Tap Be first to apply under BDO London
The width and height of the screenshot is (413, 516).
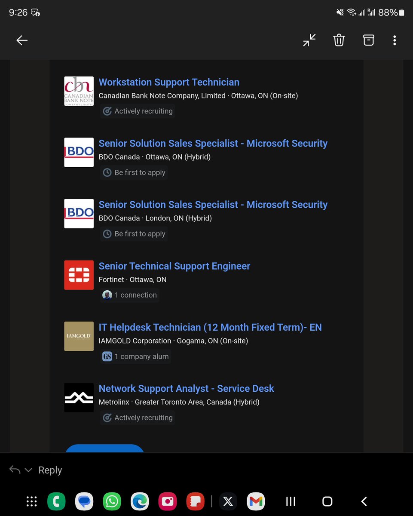pyautogui.click(x=134, y=234)
